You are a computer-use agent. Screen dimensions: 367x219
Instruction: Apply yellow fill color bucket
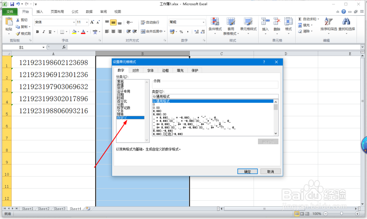click(x=74, y=32)
